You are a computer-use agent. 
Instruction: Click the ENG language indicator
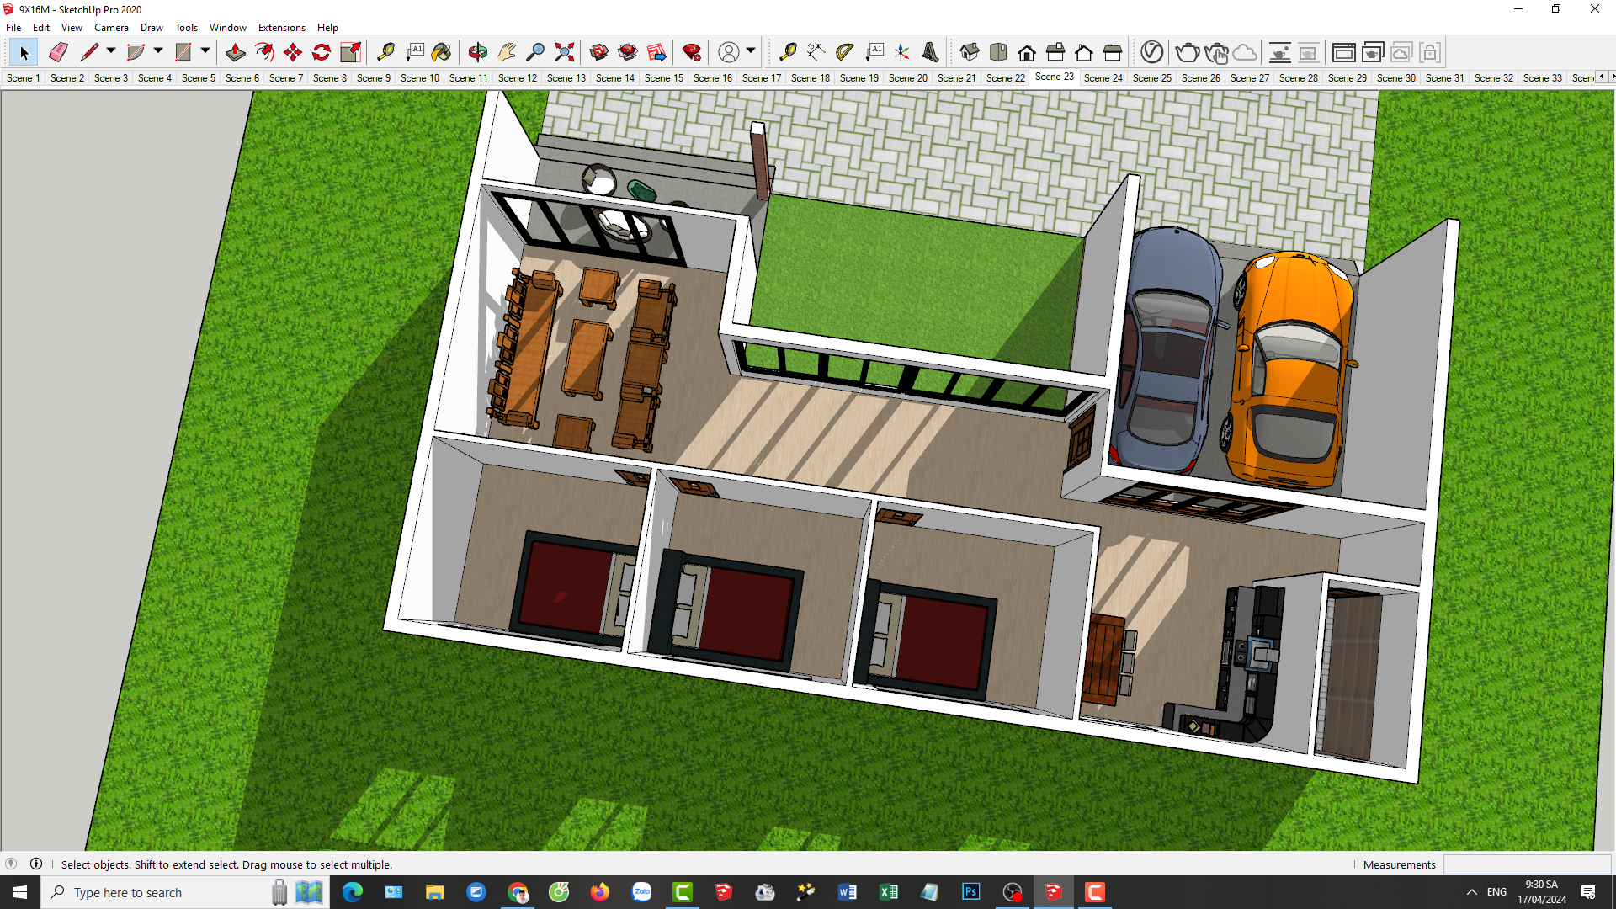tap(1496, 892)
